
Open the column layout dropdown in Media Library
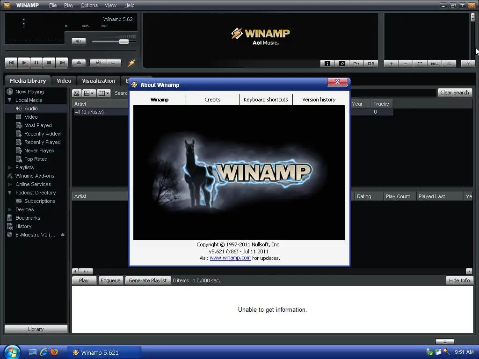104,93
